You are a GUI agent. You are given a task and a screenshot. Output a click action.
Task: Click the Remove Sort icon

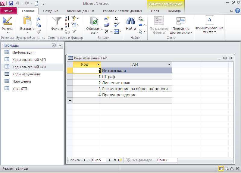coord(67,32)
